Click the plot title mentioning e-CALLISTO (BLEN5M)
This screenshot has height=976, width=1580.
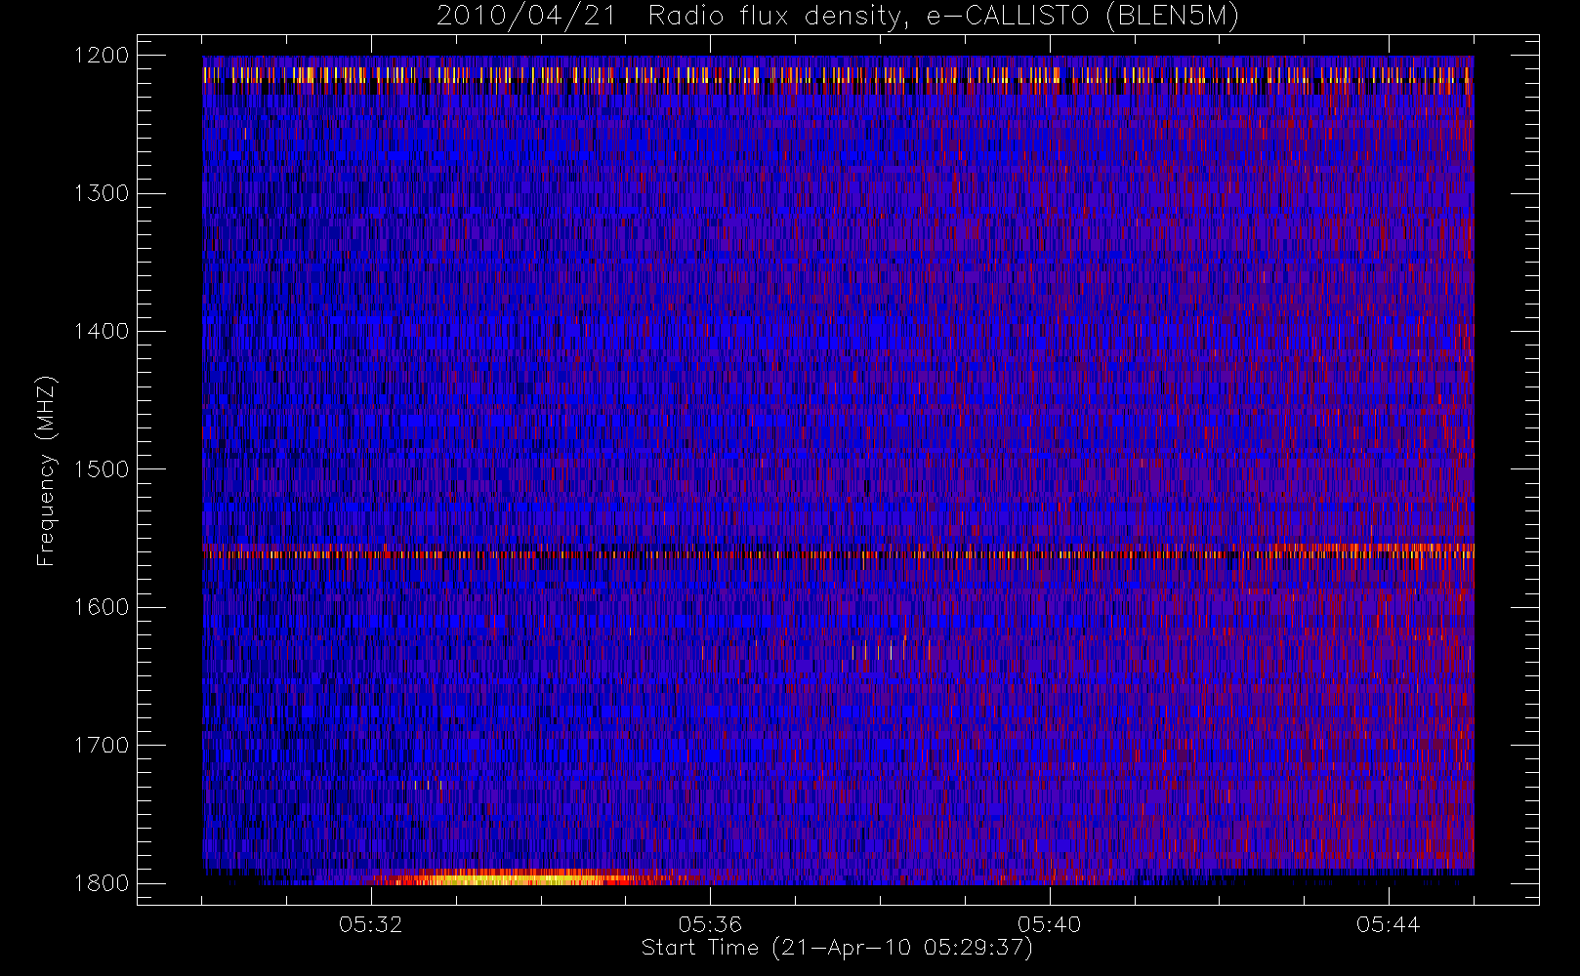click(x=837, y=17)
